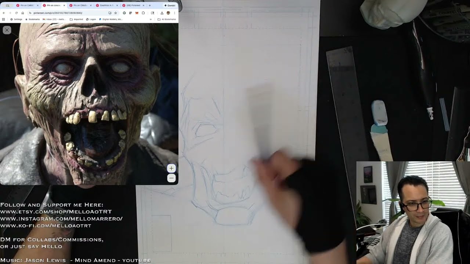This screenshot has height=264, width=470.
Task: Zoom in on the zombie image
Action: [171, 168]
